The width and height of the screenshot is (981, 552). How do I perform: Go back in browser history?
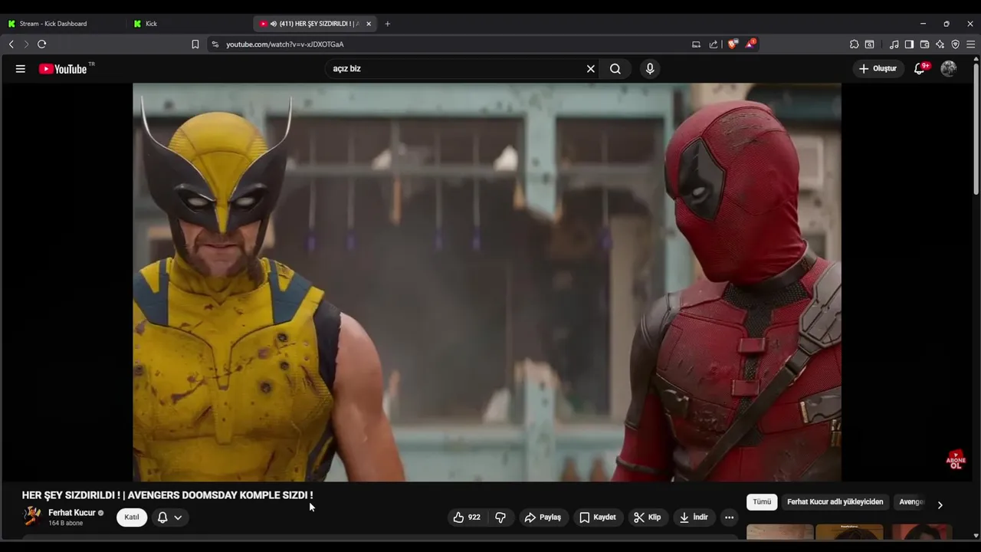(x=11, y=44)
